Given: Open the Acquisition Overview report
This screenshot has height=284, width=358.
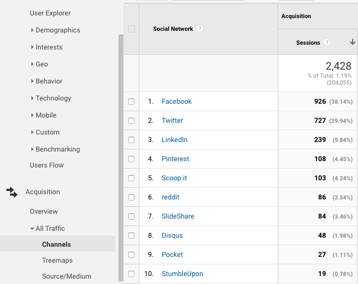Looking at the screenshot, I should 44,212.
